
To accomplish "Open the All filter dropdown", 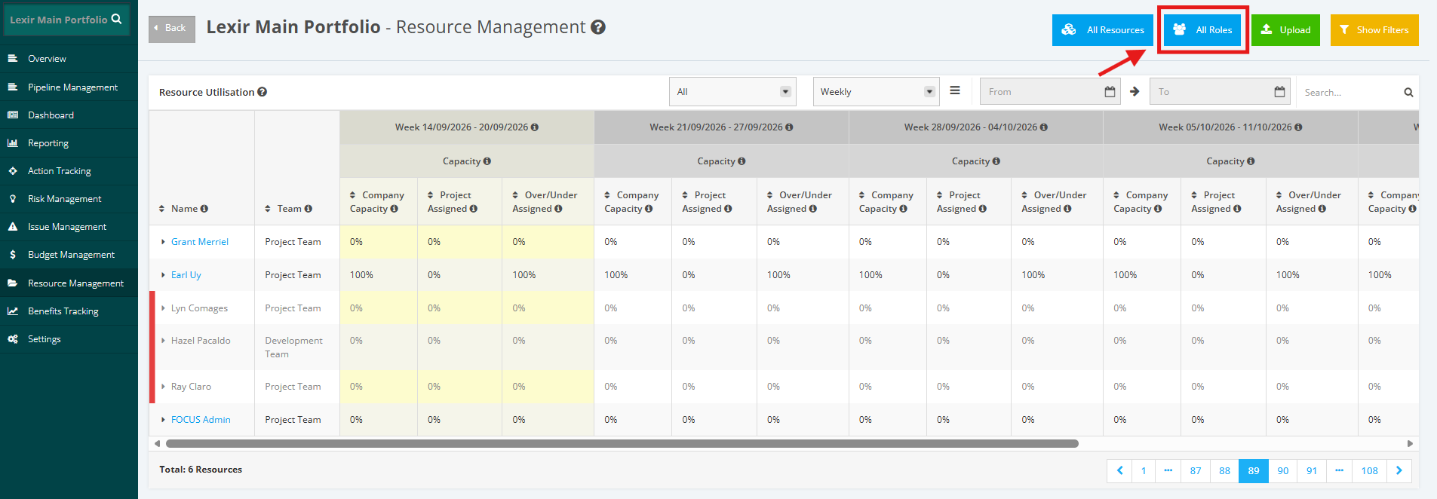I will [x=733, y=92].
